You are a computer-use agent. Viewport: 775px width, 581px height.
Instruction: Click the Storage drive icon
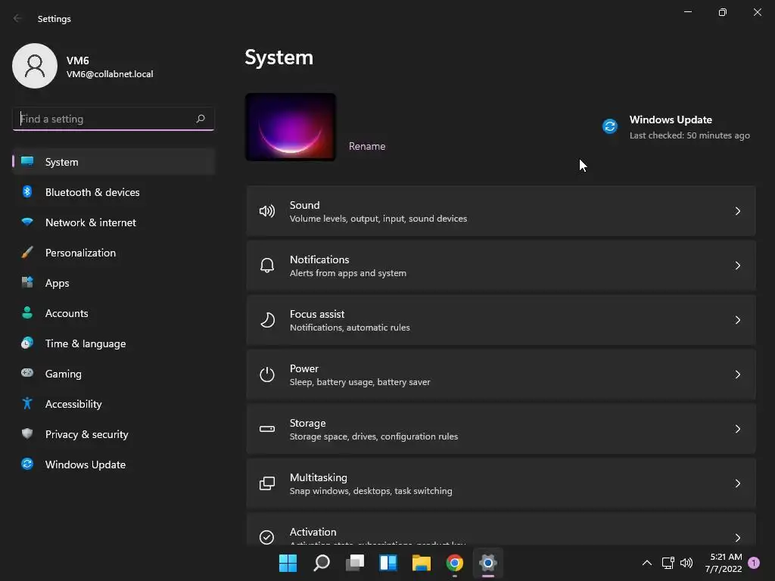[x=267, y=429]
